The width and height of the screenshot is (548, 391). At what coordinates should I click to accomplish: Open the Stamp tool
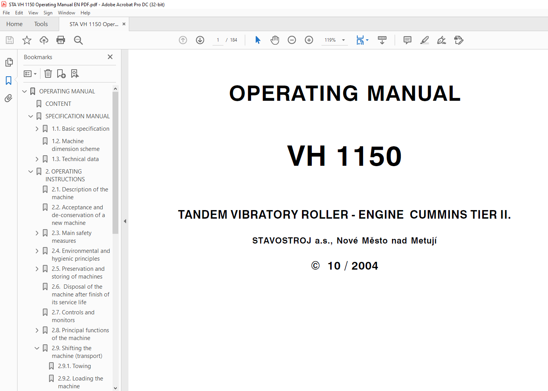459,40
